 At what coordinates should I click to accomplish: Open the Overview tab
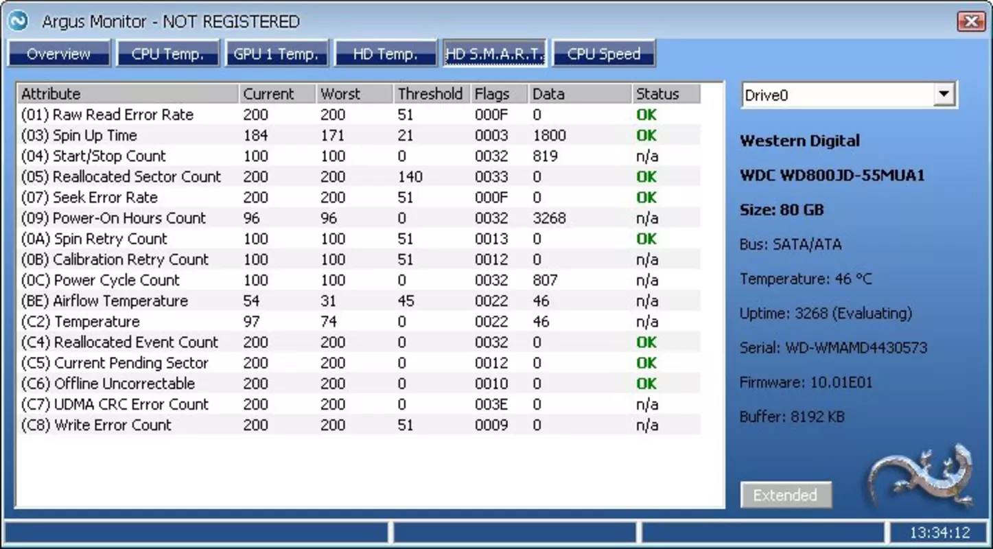coord(59,54)
